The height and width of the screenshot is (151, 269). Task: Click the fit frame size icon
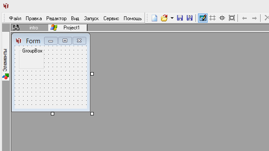tap(232, 18)
